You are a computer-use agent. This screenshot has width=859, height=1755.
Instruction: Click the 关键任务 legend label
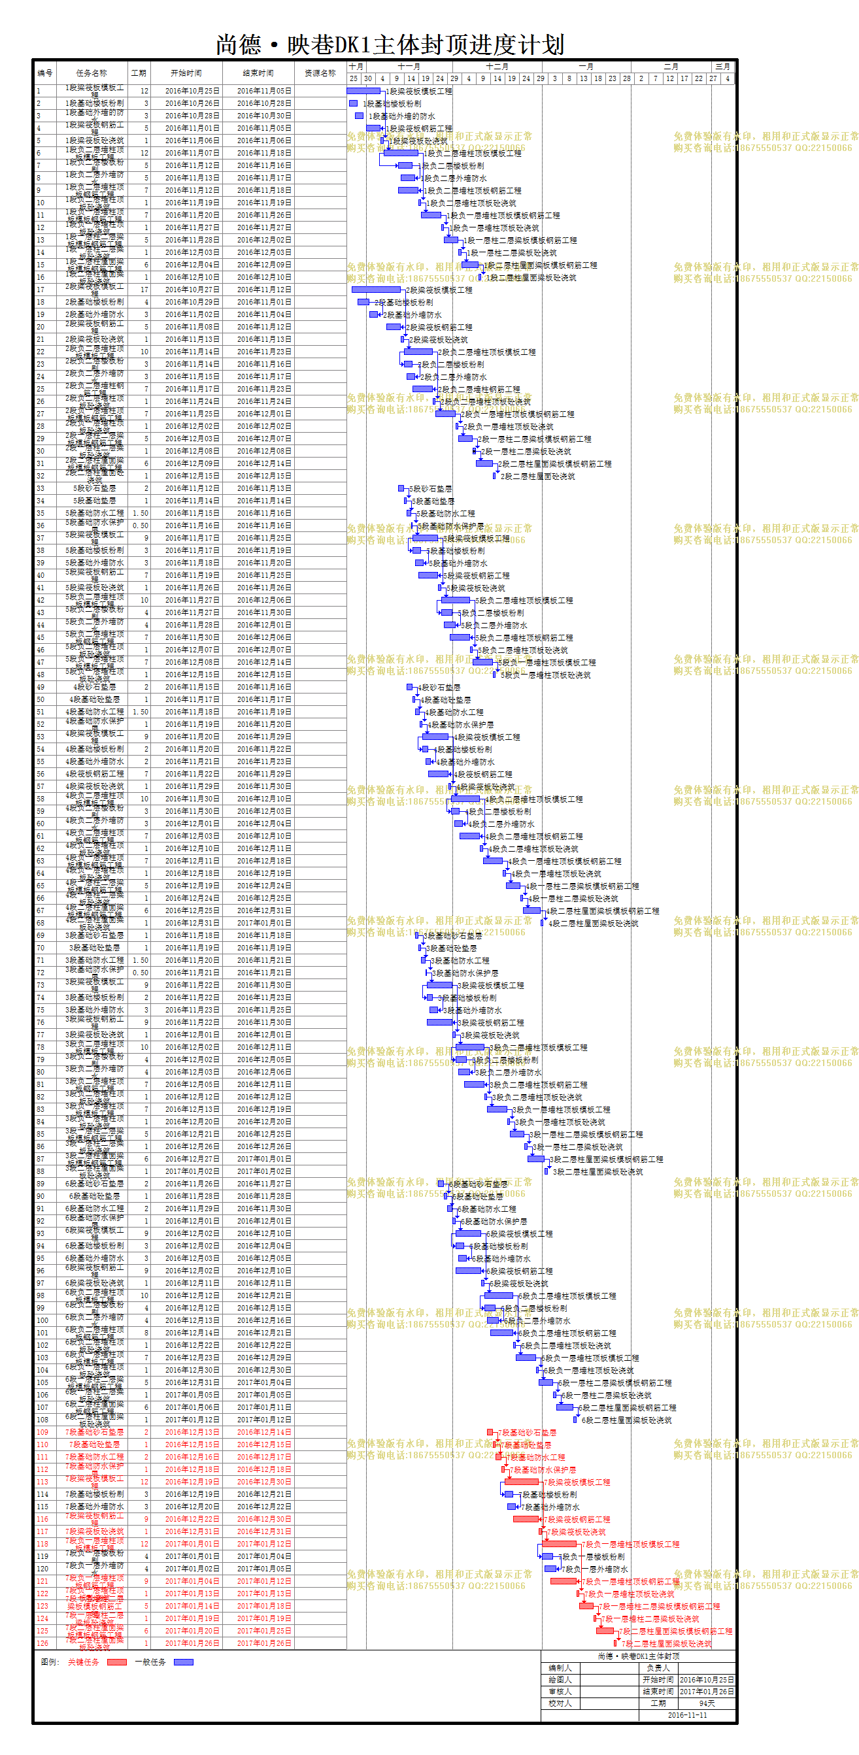tap(83, 1662)
